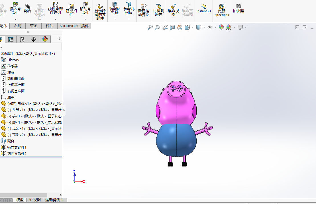The width and height of the screenshot is (316, 204).
Task: Click Show Hidden Components (显示隐藏的零部件)
Action: [x=100, y=12]
